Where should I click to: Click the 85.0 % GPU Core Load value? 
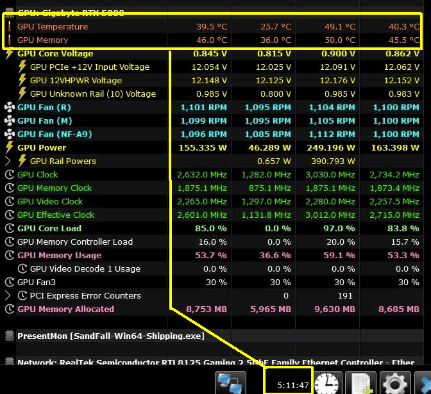211,229
